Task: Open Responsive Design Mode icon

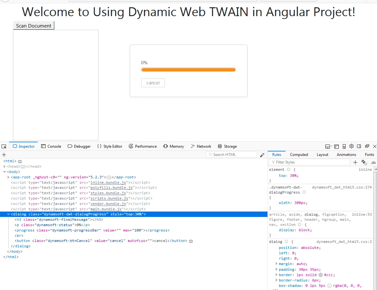Action: (344, 146)
